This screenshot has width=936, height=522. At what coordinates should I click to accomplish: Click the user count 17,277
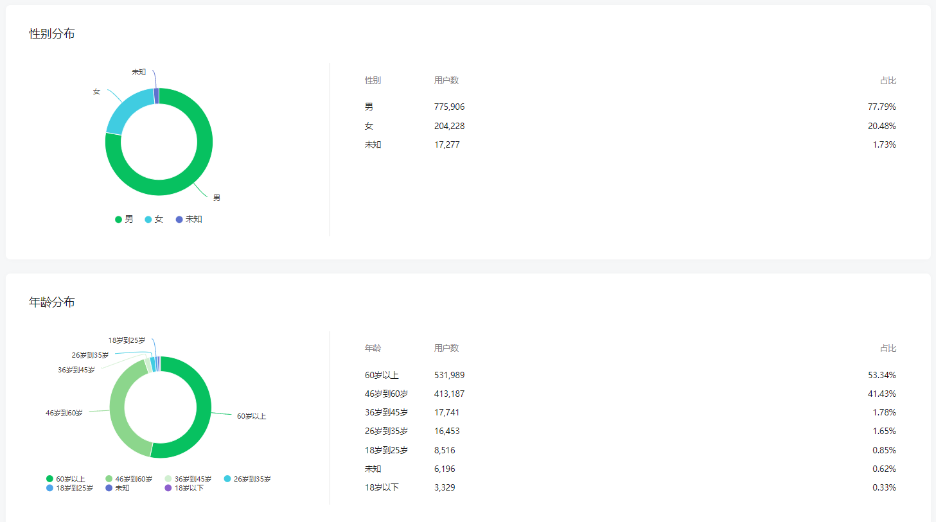(x=447, y=144)
